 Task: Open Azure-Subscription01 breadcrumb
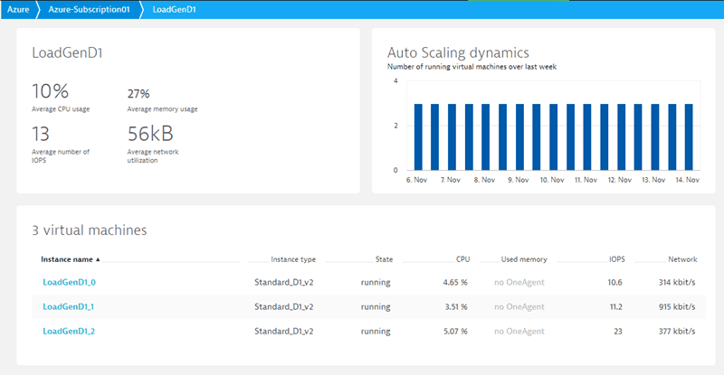89,10
